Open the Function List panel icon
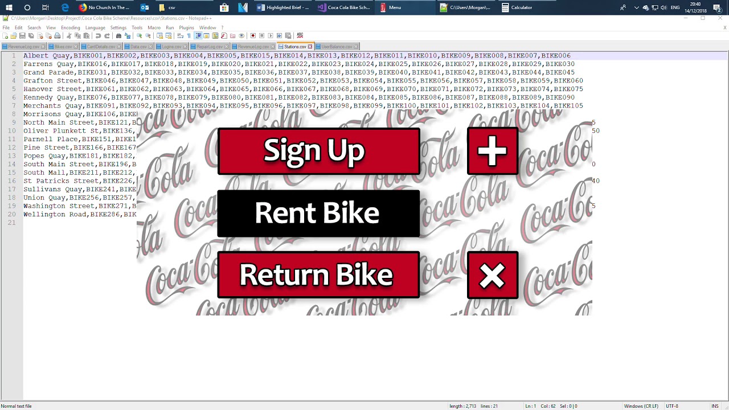 pyautogui.click(x=224, y=36)
